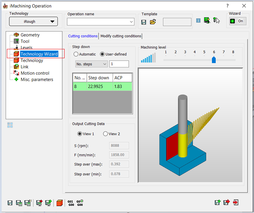Click the Step down column header

coord(100,78)
